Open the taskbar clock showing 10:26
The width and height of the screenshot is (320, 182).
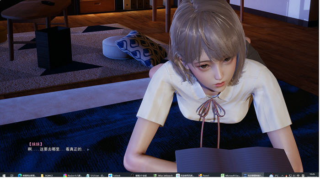pyautogui.click(x=312, y=175)
